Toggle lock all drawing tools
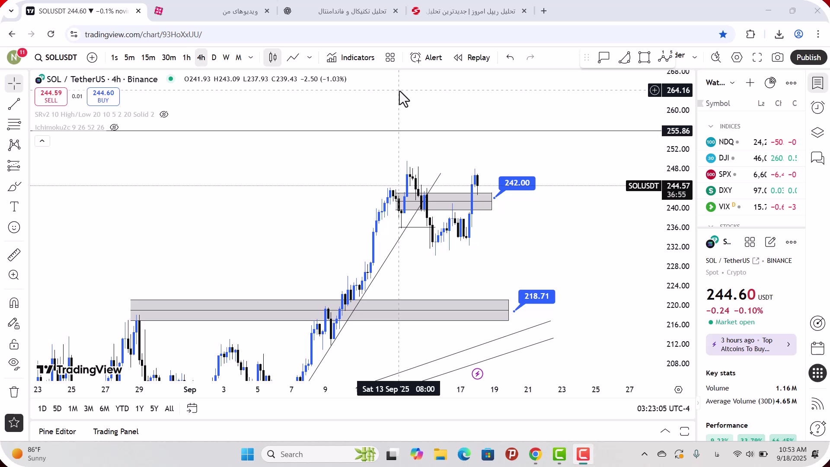 pos(14,344)
